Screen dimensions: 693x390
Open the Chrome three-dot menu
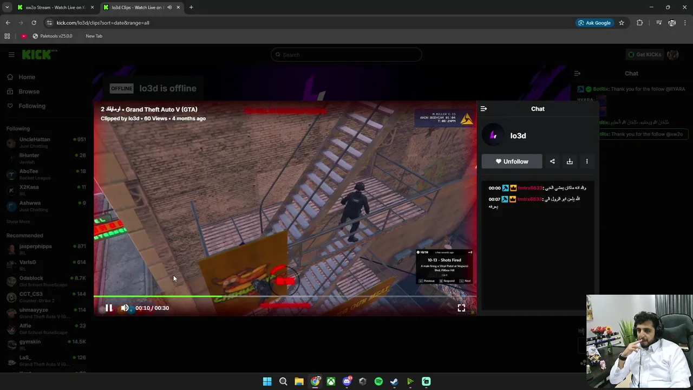coord(685,23)
